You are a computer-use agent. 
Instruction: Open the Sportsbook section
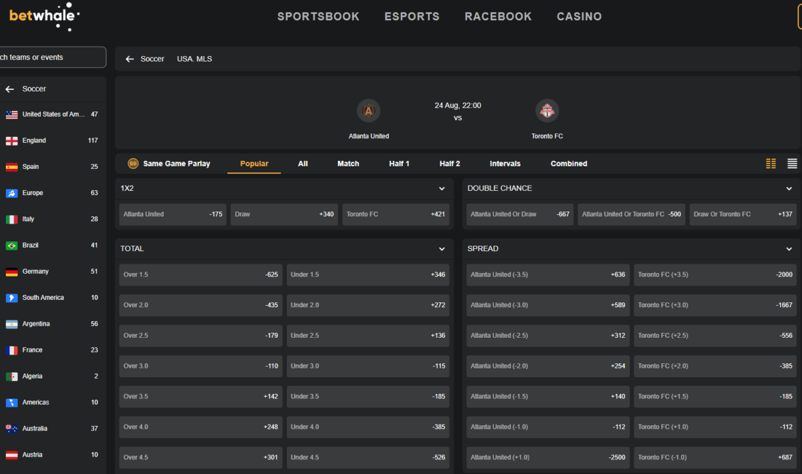[318, 17]
